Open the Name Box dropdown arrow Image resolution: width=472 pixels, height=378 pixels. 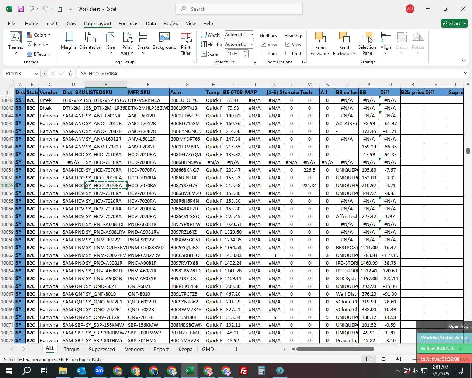click(36, 73)
